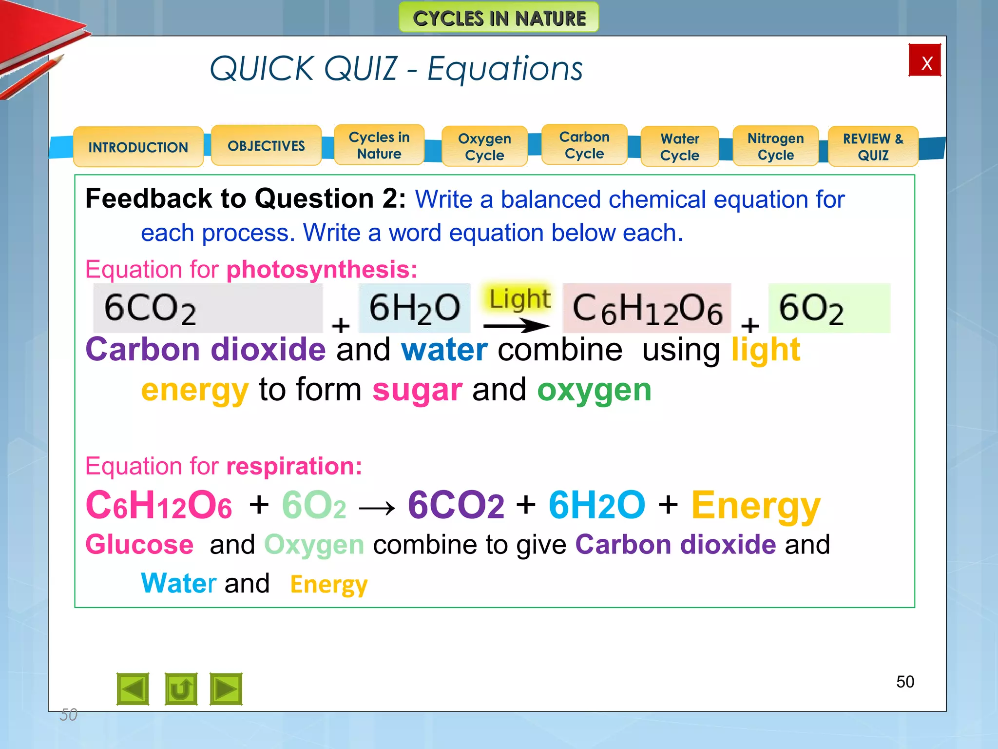The height and width of the screenshot is (749, 998).
Task: Click the text 'Feedback to Question 2:'
Action: pos(246,199)
